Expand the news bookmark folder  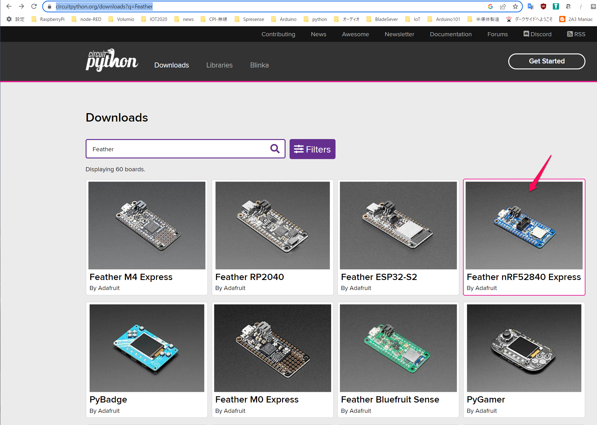[x=184, y=19]
